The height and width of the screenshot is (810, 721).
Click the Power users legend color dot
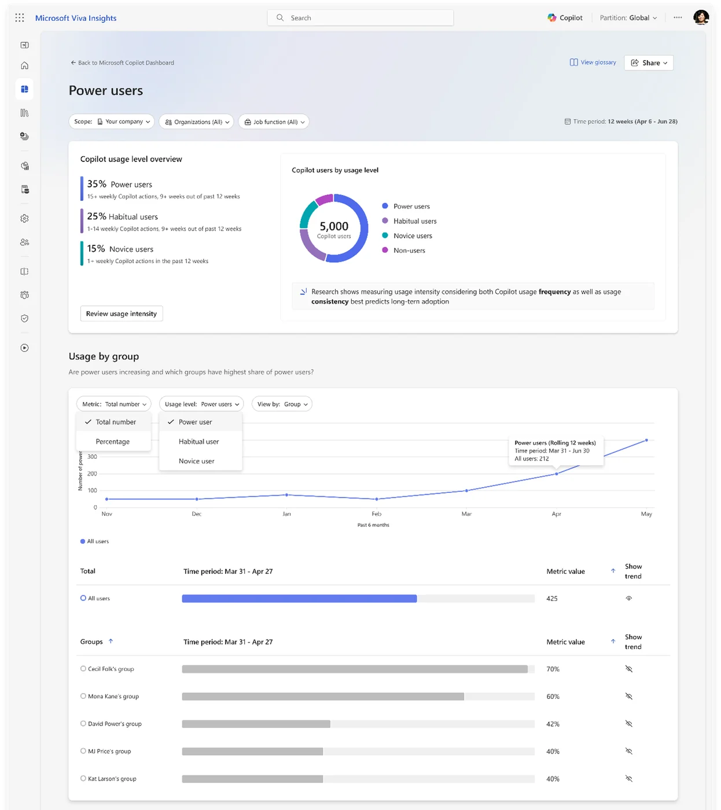point(385,206)
